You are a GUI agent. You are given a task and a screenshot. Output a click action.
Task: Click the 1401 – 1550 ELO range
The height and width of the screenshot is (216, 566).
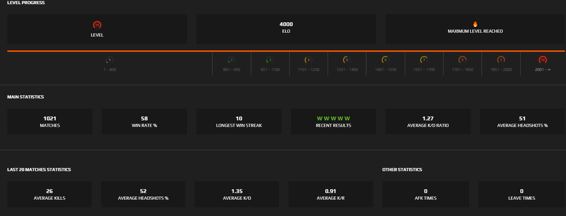(385, 69)
